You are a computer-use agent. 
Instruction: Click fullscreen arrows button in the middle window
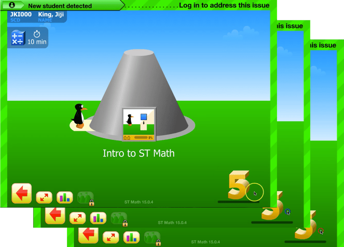point(78,218)
